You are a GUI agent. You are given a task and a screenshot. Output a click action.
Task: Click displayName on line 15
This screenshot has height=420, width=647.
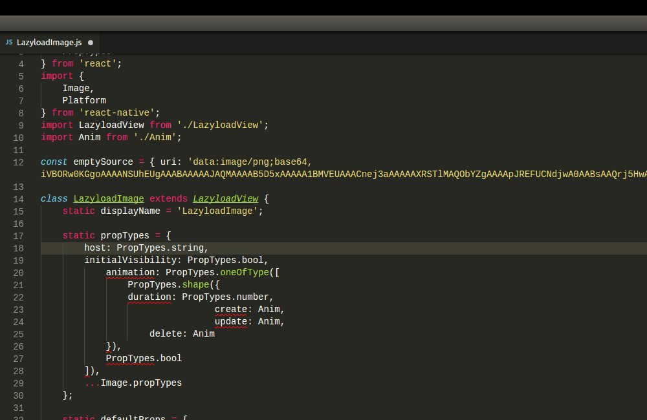(x=131, y=211)
